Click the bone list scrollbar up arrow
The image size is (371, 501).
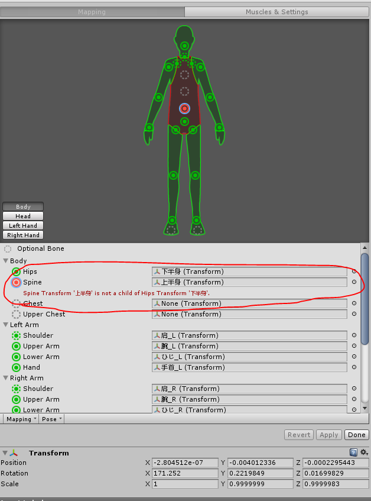365,248
